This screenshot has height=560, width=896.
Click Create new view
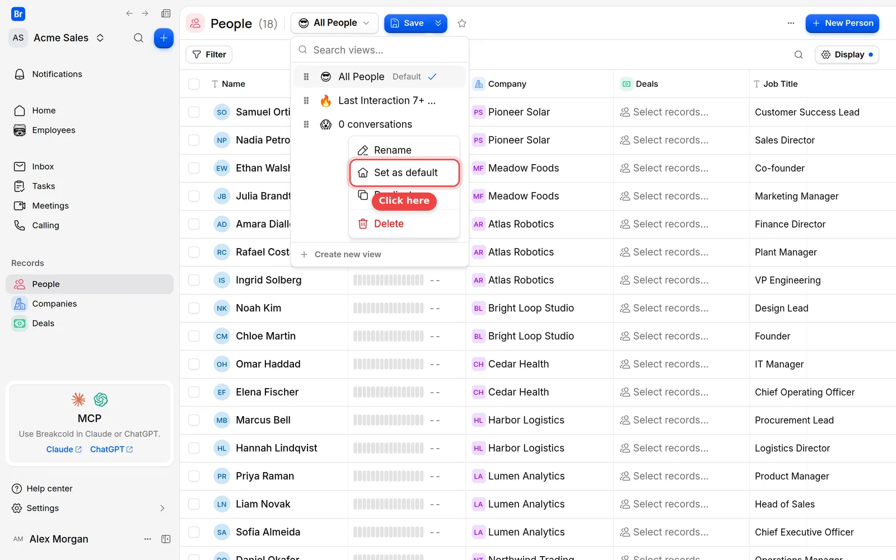click(342, 254)
